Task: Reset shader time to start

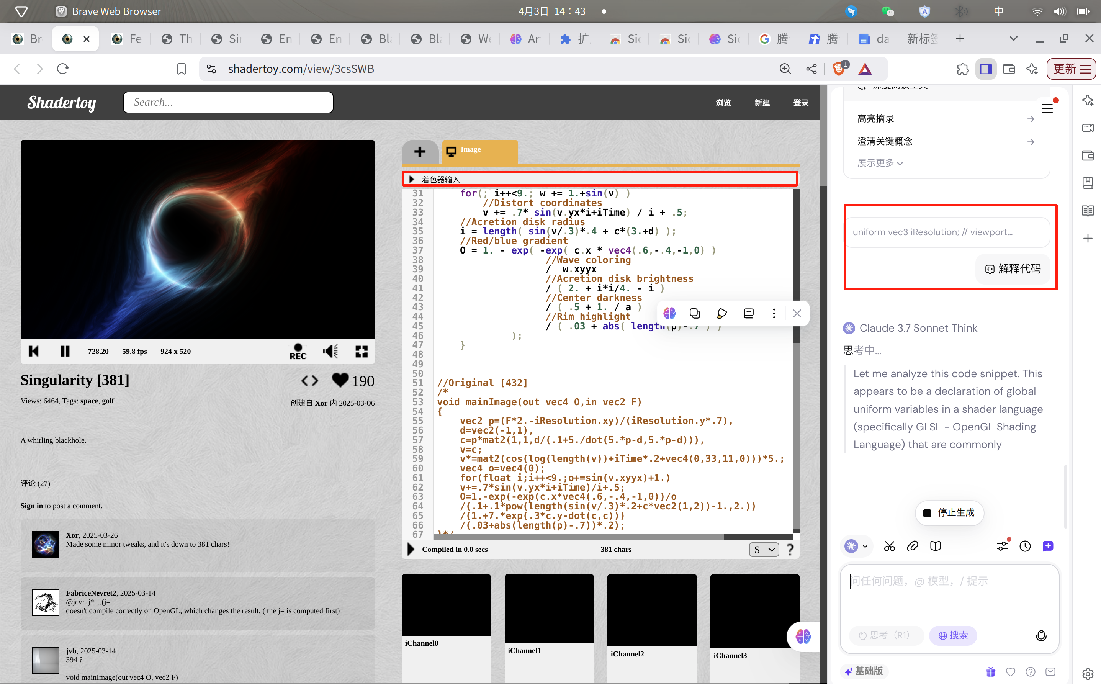Action: [33, 352]
